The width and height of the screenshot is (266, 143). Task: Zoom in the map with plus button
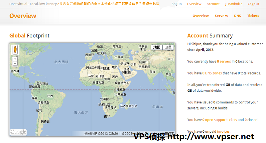15,58
